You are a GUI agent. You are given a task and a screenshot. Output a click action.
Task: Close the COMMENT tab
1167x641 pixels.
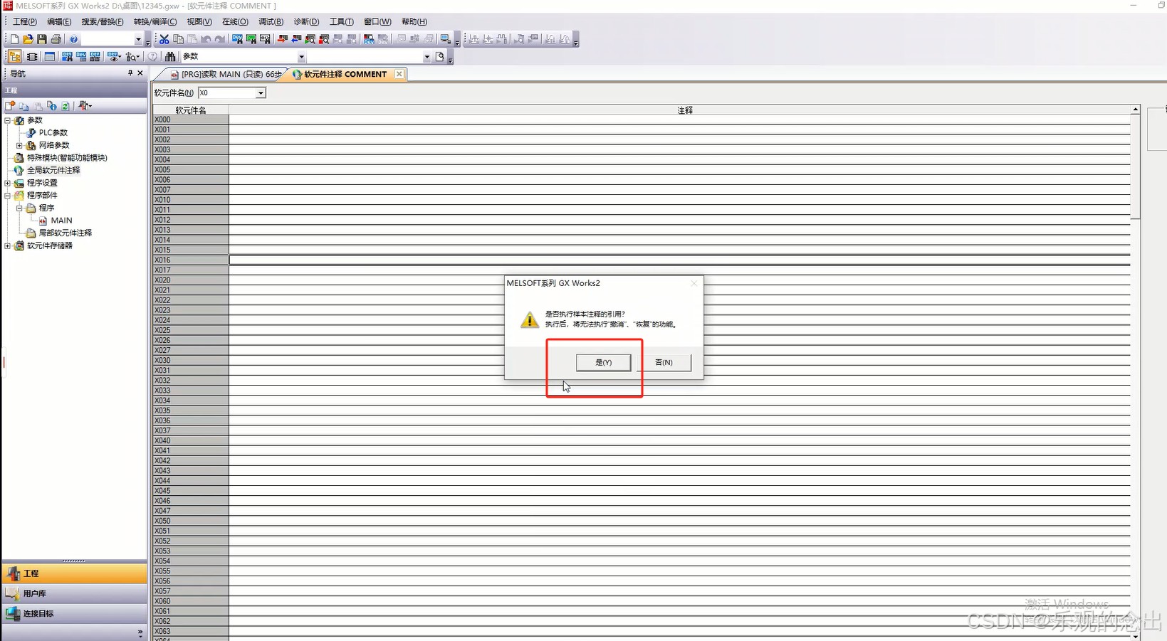pos(399,74)
